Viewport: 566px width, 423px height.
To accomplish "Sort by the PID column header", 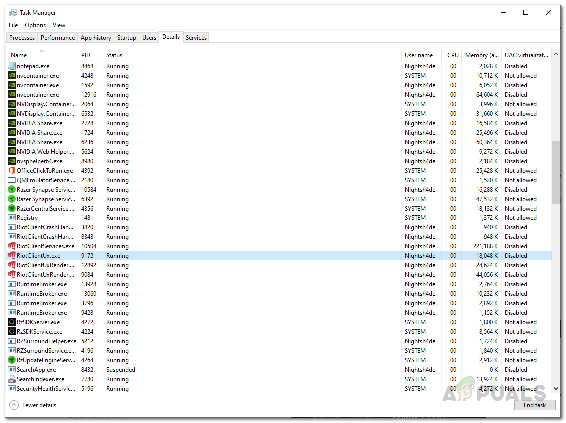I will pos(90,55).
